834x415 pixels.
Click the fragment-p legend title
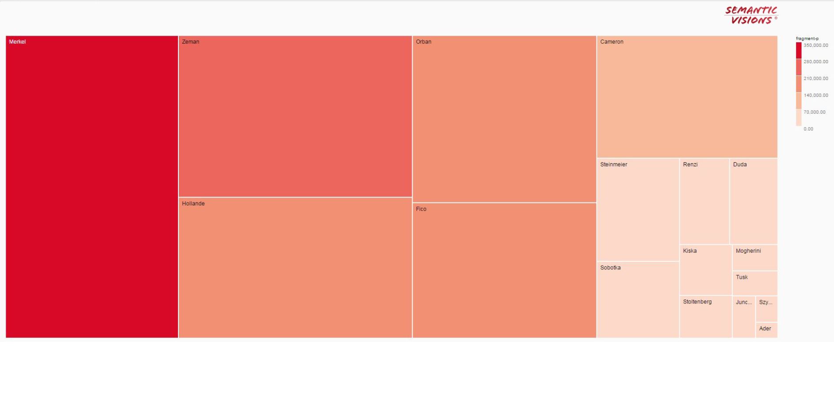[807, 39]
